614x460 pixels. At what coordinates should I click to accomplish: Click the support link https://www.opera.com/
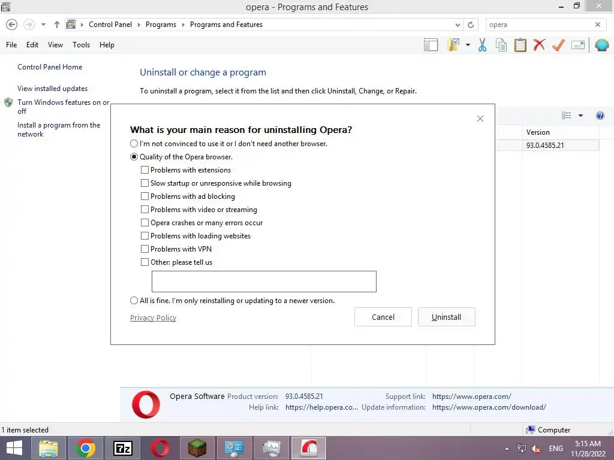pos(471,397)
